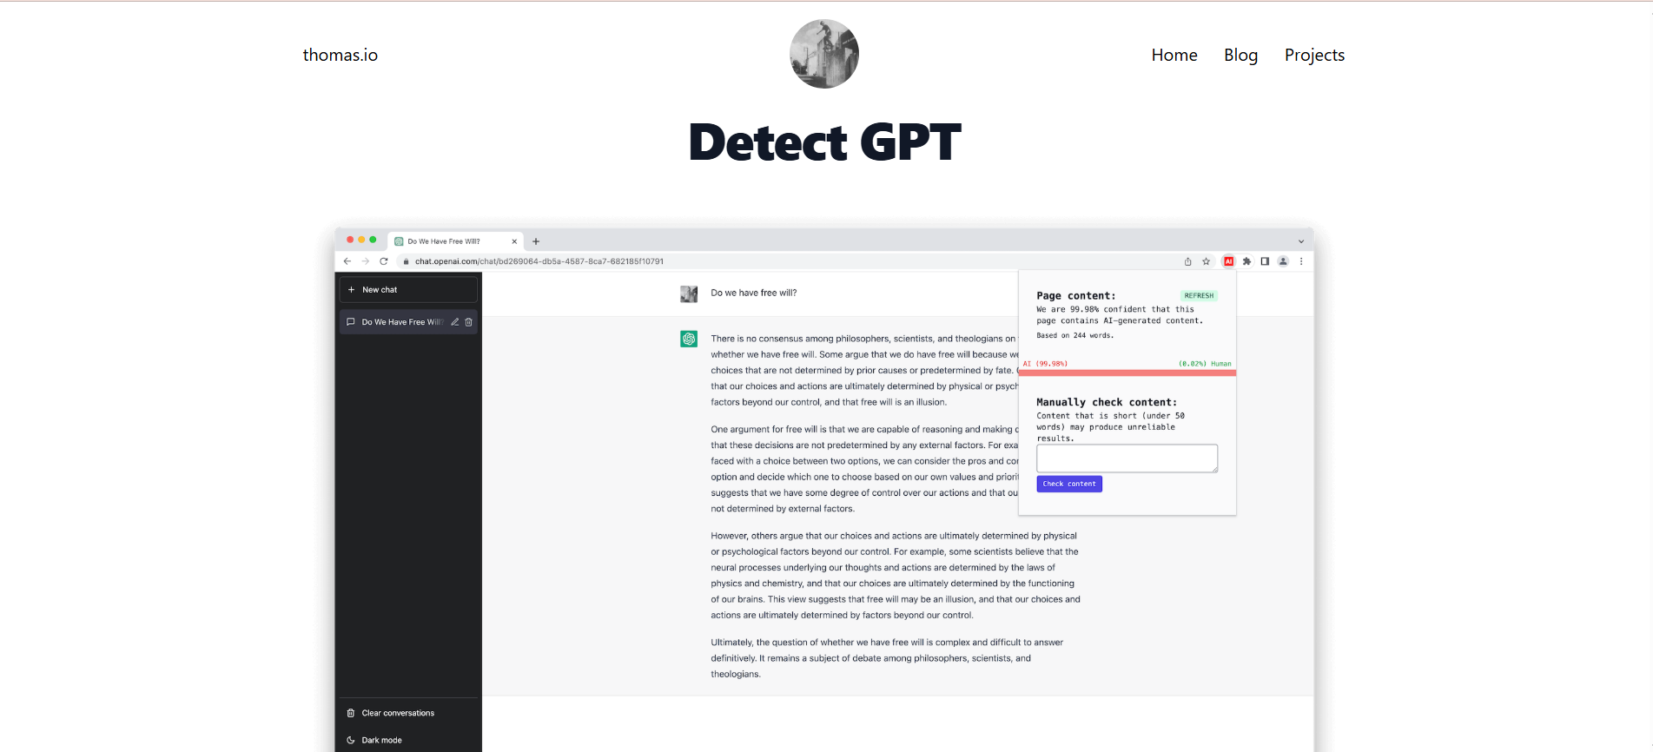Click 'Do we have free will?' question text
Viewport: 1653px width, 752px height.
point(753,293)
